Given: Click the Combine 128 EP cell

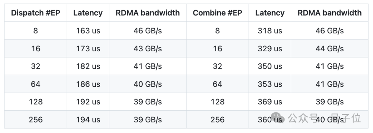Looking at the screenshot, I should (x=218, y=102).
